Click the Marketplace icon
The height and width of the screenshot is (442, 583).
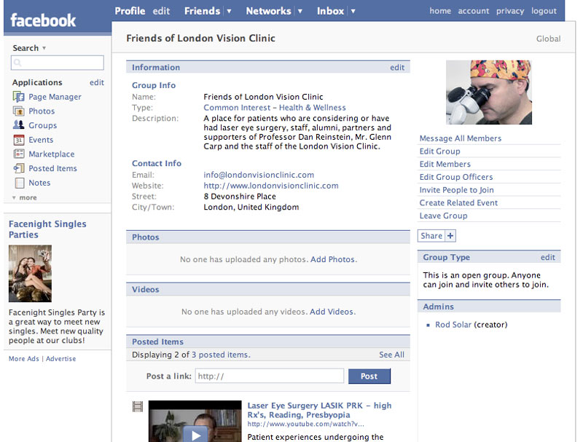(x=19, y=154)
